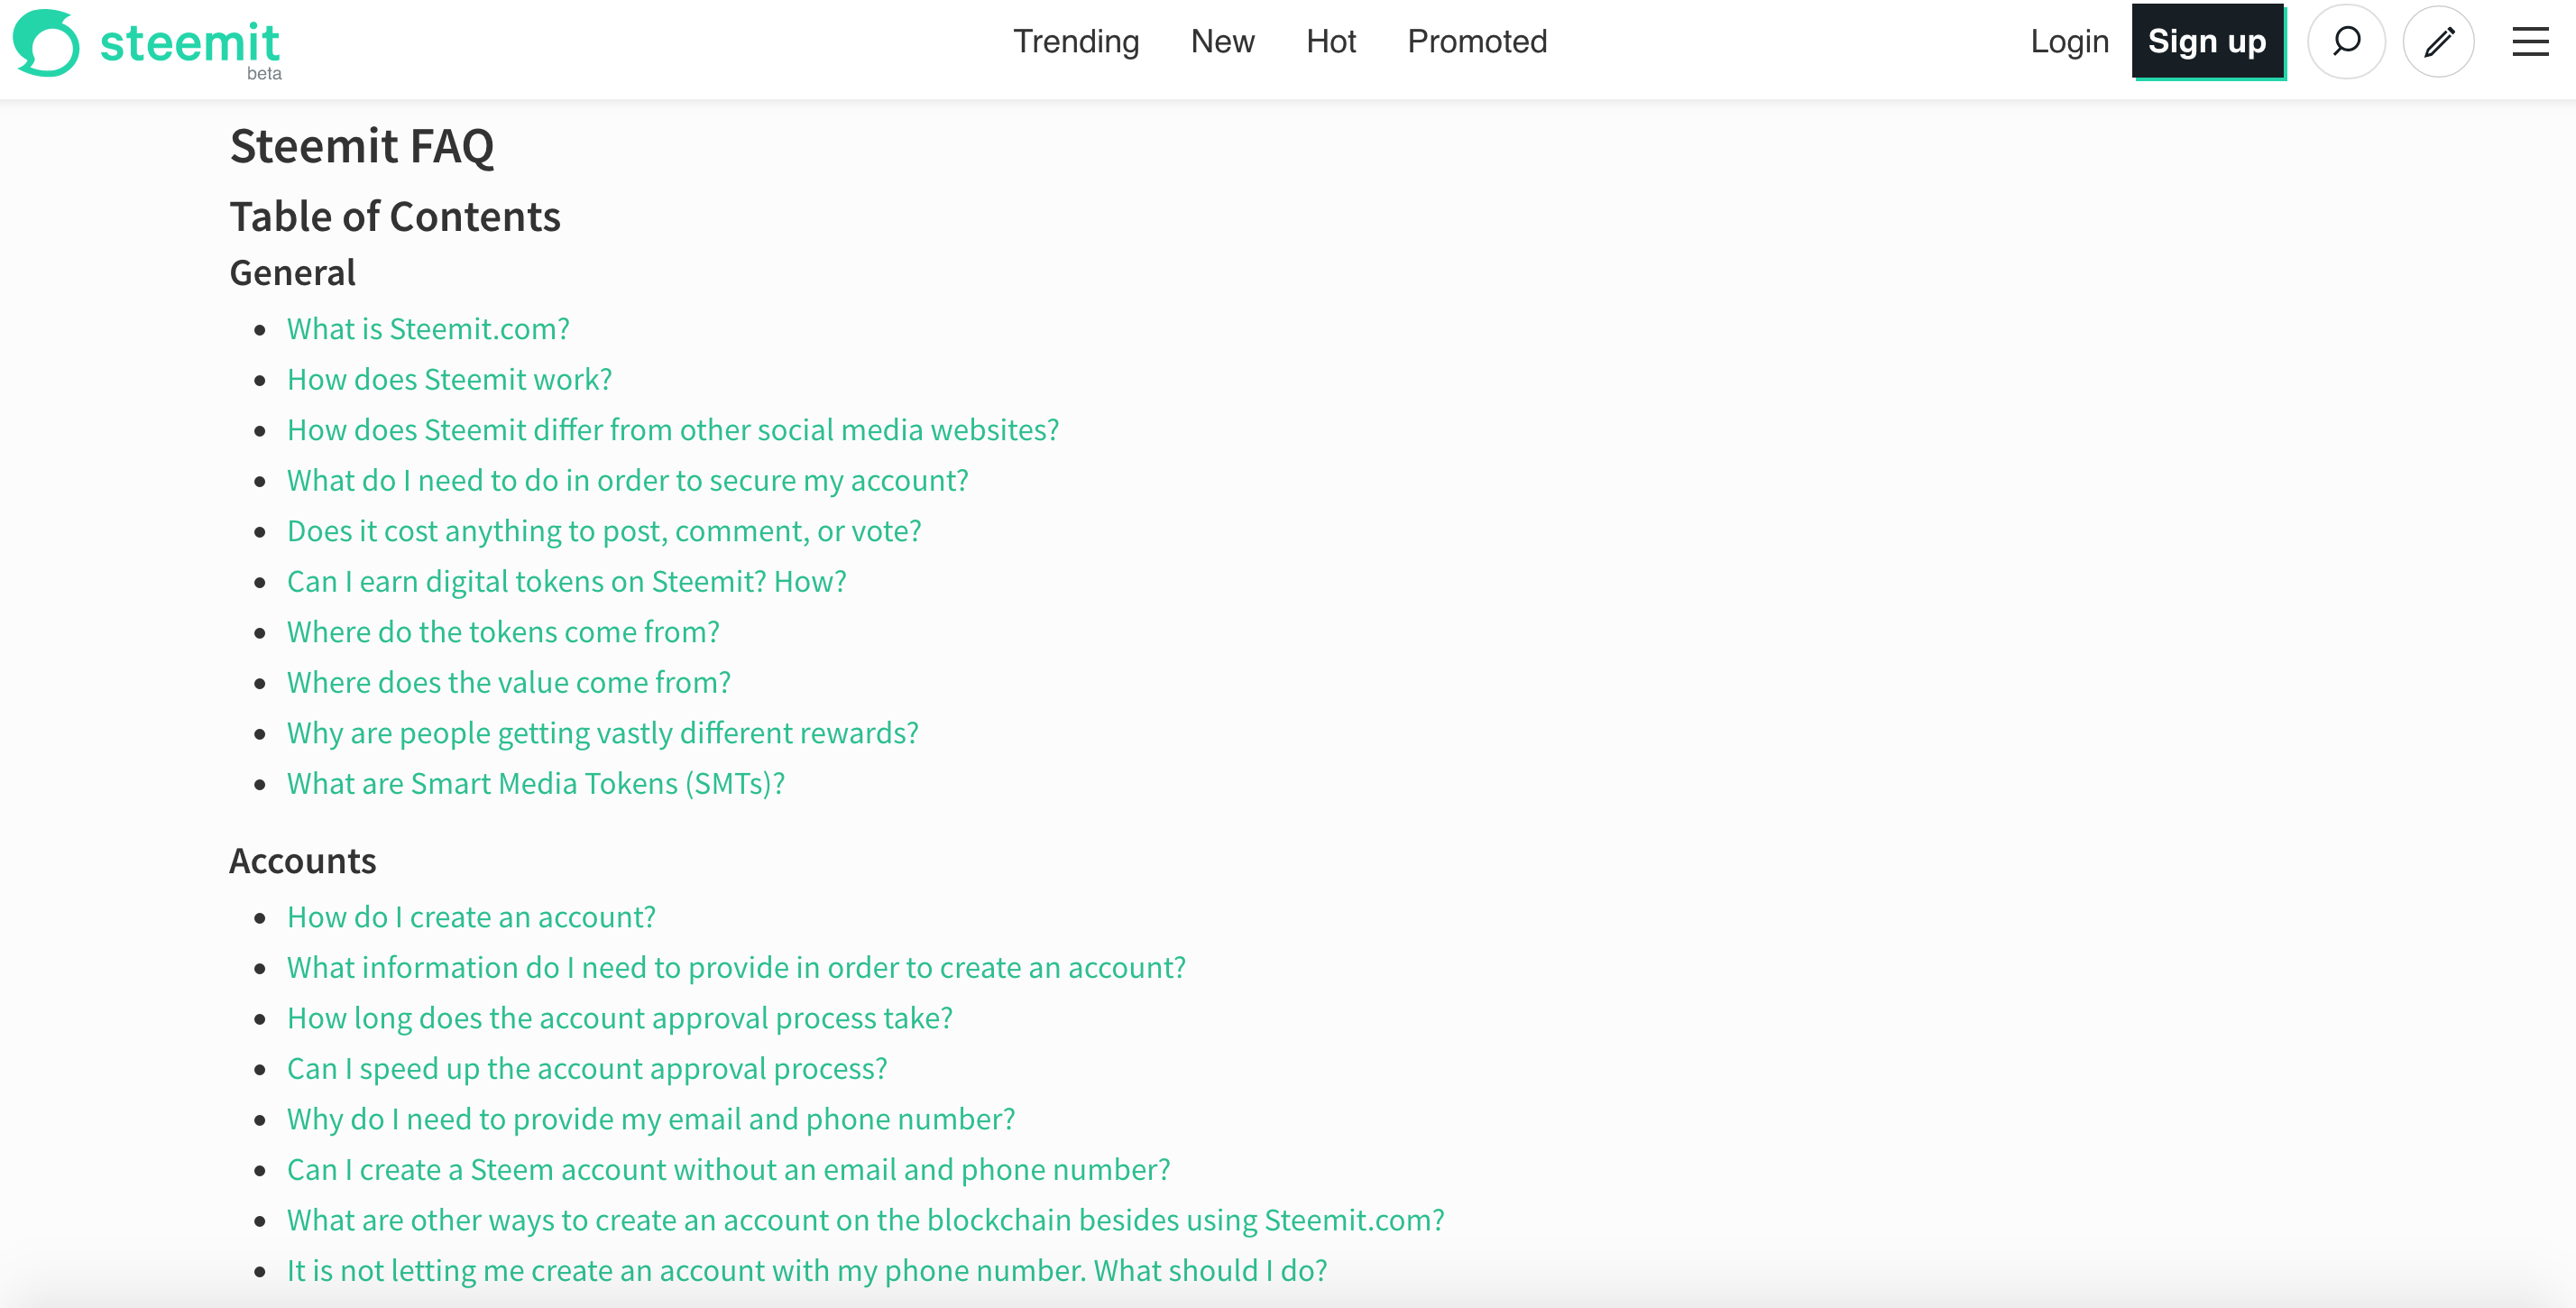Viewport: 2576px width, 1308px height.
Task: Open the hamburger menu icon
Action: [2530, 42]
